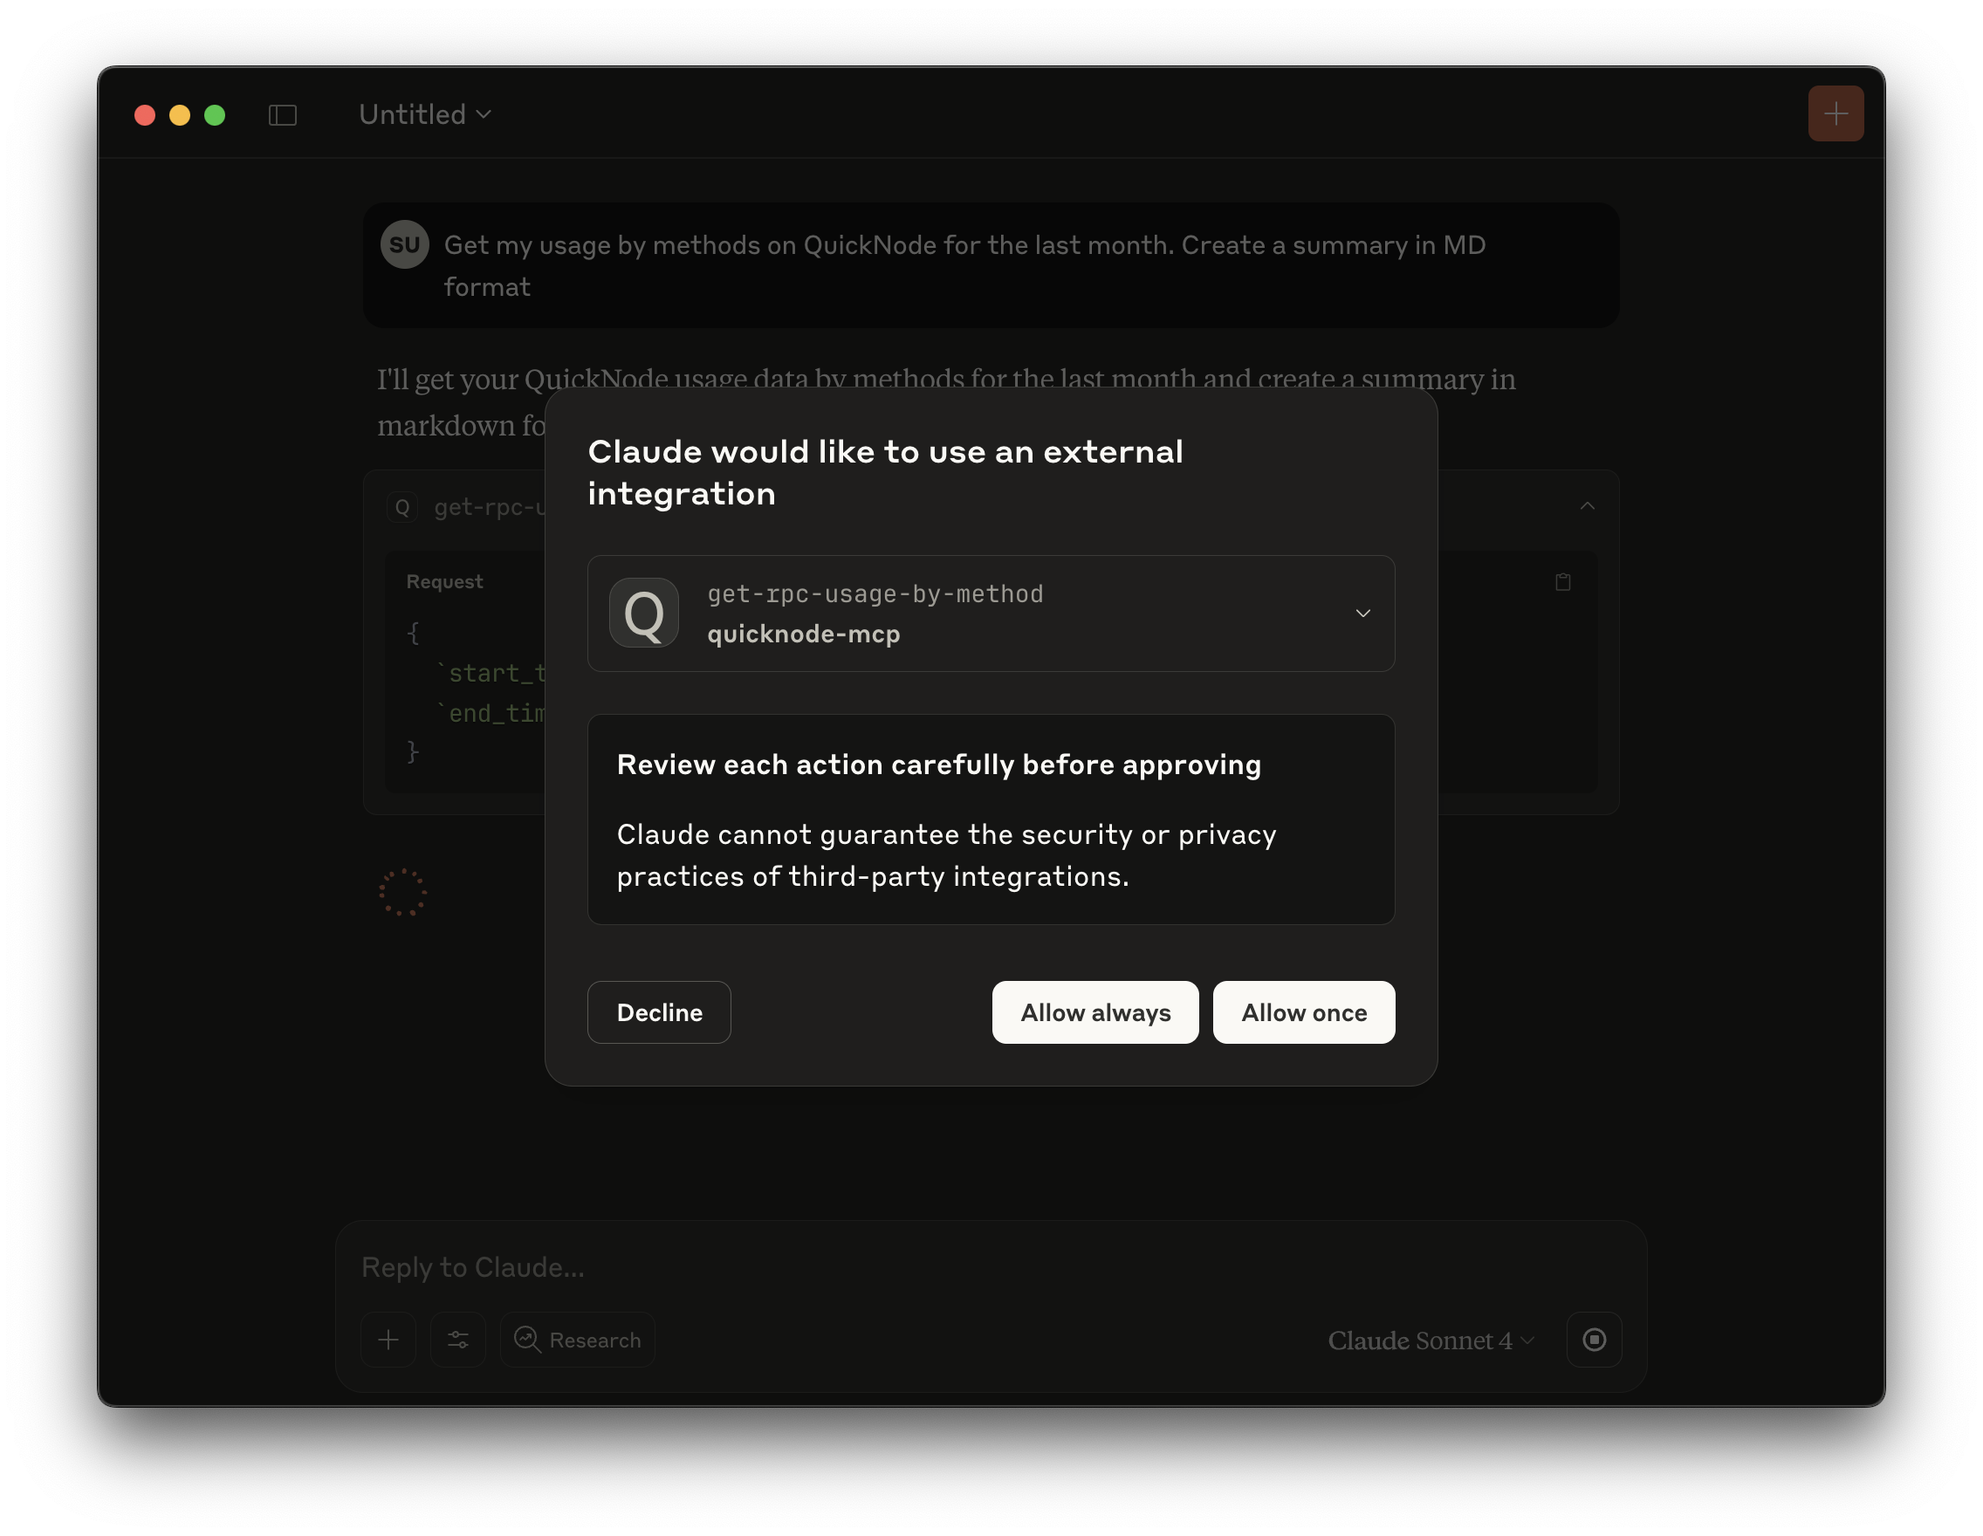
Task: Open the Untitled chat title dropdown
Action: point(425,114)
